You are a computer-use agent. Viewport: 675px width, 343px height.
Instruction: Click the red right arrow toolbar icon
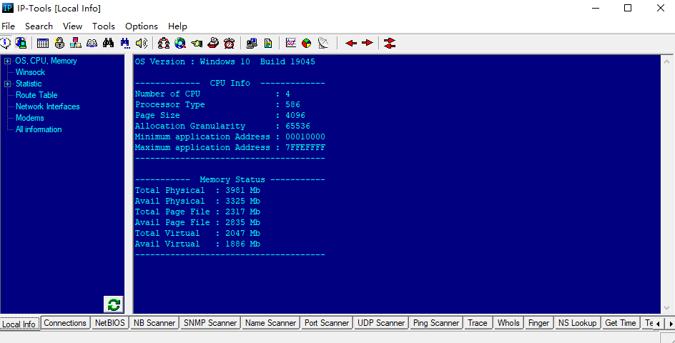point(367,43)
